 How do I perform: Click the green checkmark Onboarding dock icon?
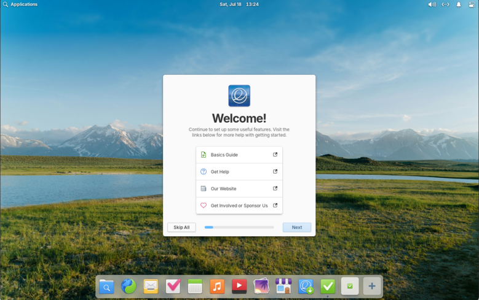coord(328,287)
